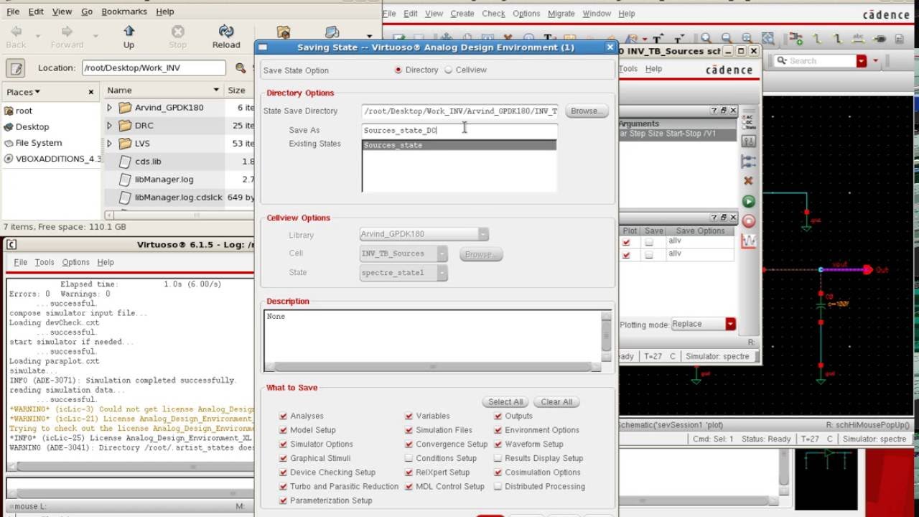Expand the Arvind_GPDK180 folder tree
The width and height of the screenshot is (919, 517).
point(110,107)
